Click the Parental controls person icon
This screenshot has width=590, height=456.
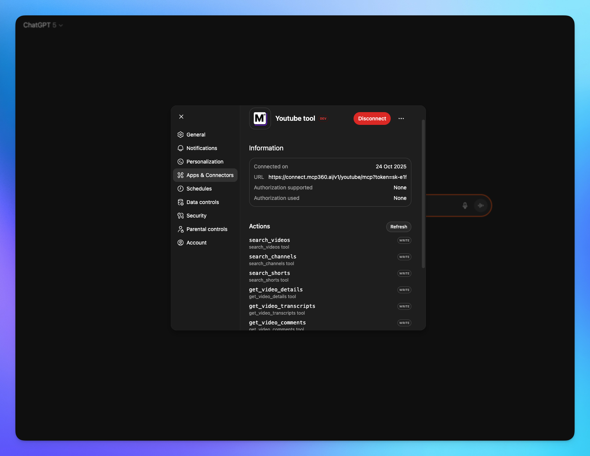point(181,229)
